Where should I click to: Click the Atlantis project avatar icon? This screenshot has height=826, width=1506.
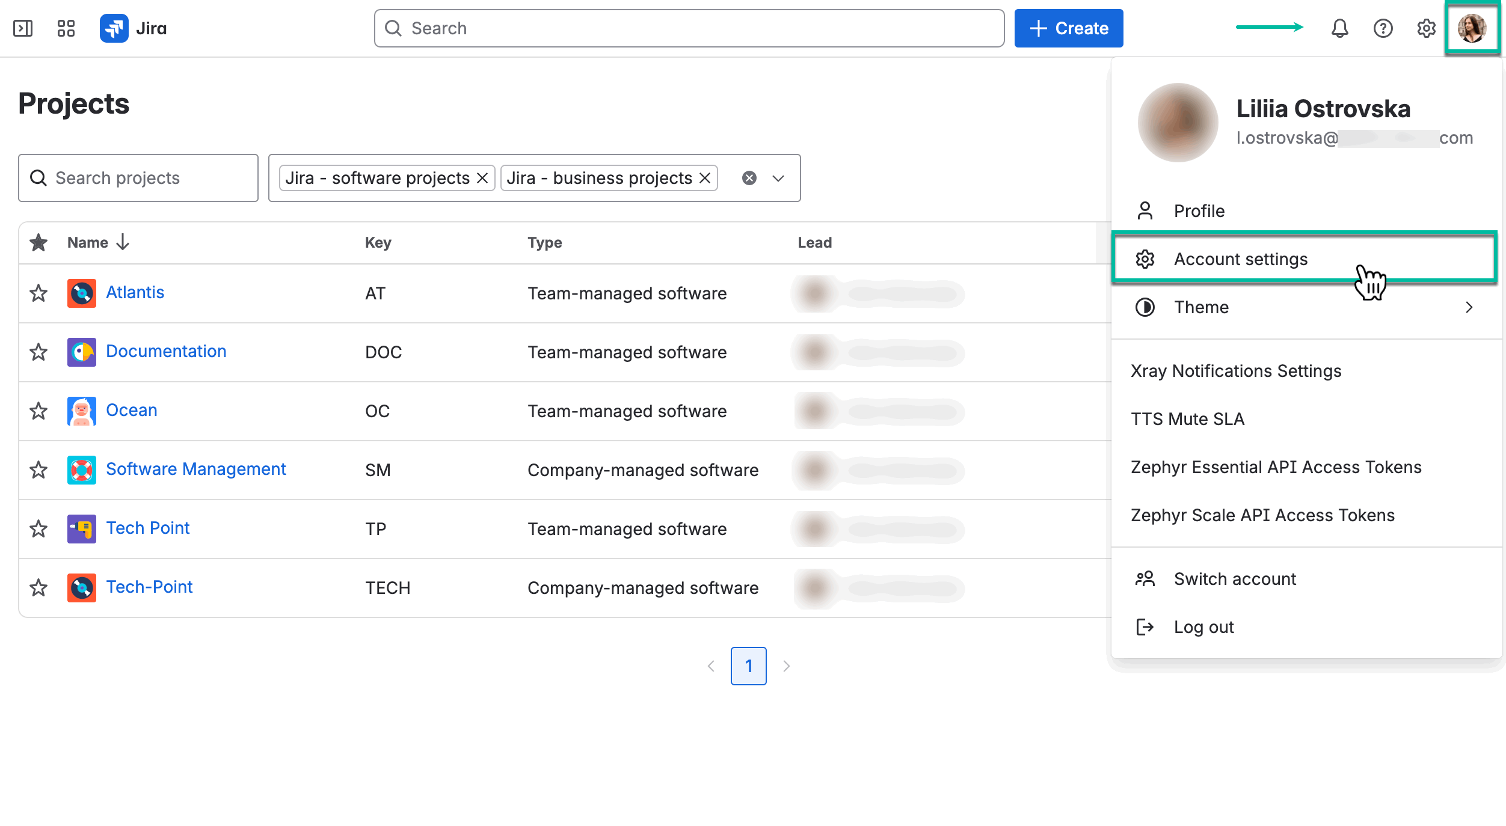(x=81, y=293)
